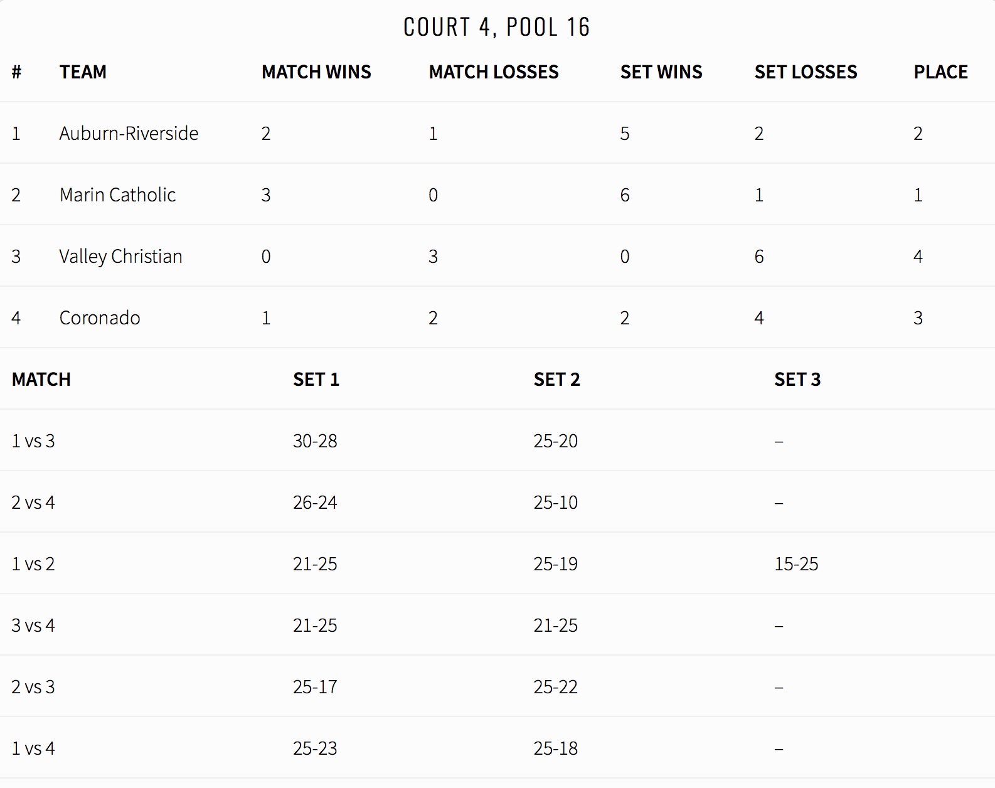Click the 30-28 Set 1 score
The image size is (995, 788).
tap(315, 440)
